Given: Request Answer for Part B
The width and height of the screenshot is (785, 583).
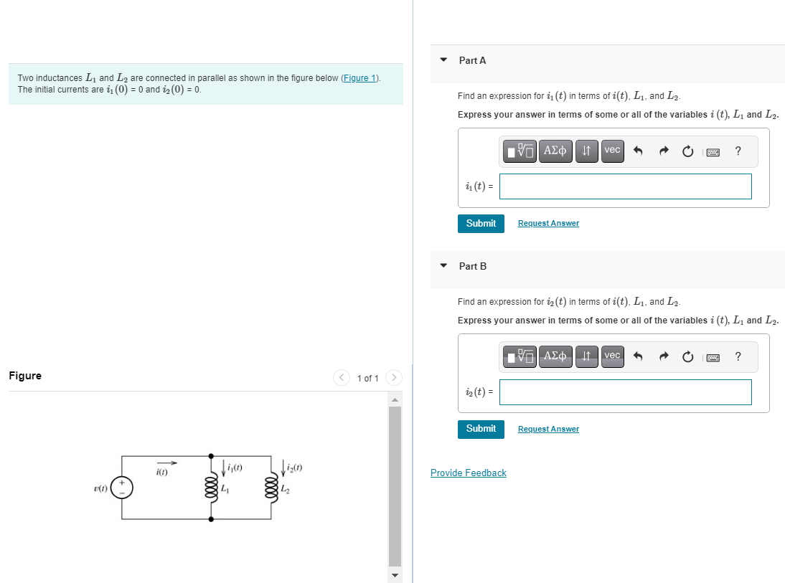Looking at the screenshot, I should 548,428.
